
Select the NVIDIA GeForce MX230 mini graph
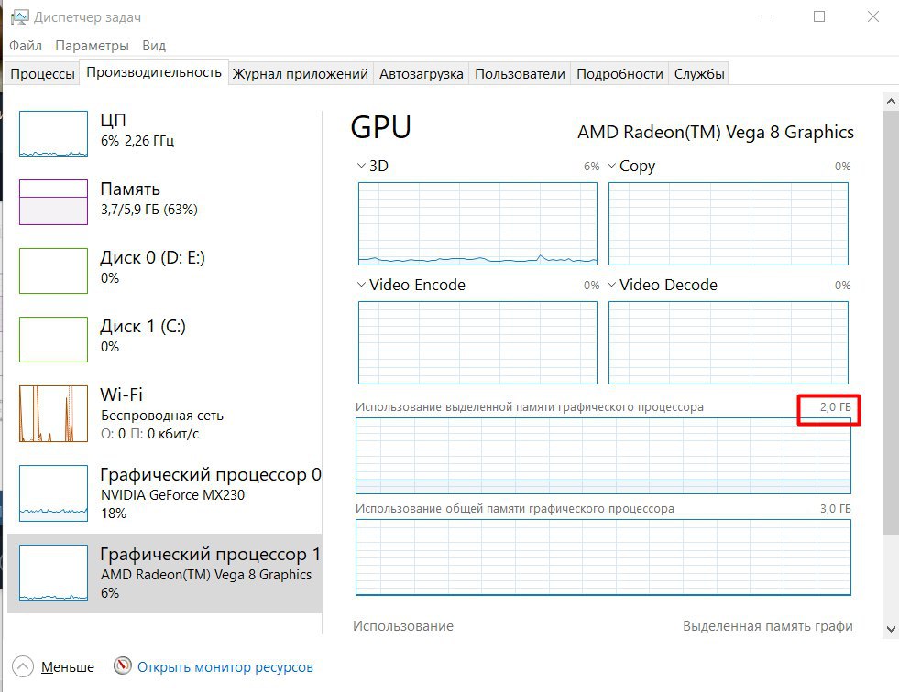[53, 493]
